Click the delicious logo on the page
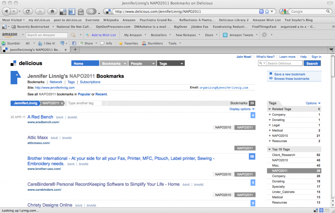The height and width of the screenshot is (213, 335). click(26, 63)
